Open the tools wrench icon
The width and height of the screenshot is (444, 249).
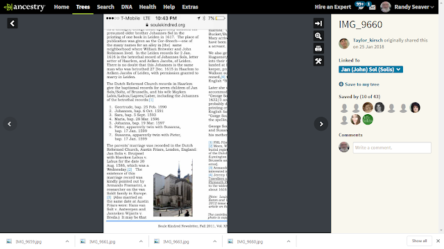[x=318, y=61]
